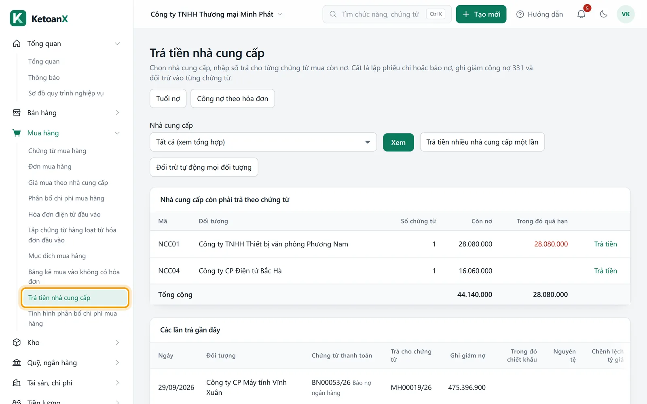Collapse the Tổng quan section chevron
This screenshot has height=404, width=647.
click(117, 44)
